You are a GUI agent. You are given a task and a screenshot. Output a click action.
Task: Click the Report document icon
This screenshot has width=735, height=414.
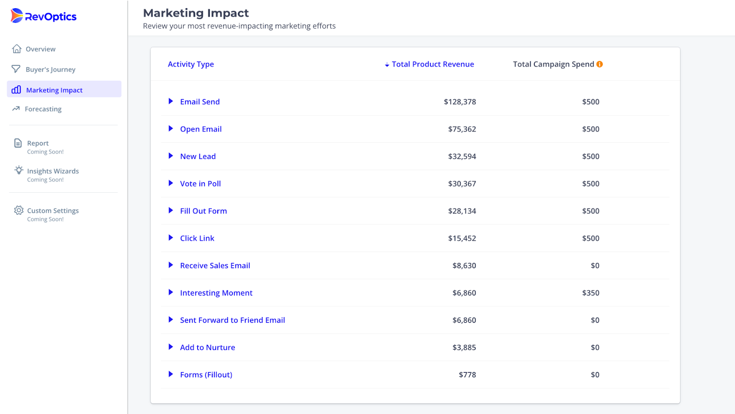(x=18, y=143)
